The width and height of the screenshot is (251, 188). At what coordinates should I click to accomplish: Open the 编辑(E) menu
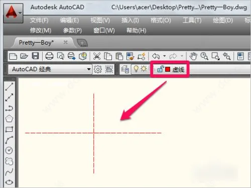point(69,21)
